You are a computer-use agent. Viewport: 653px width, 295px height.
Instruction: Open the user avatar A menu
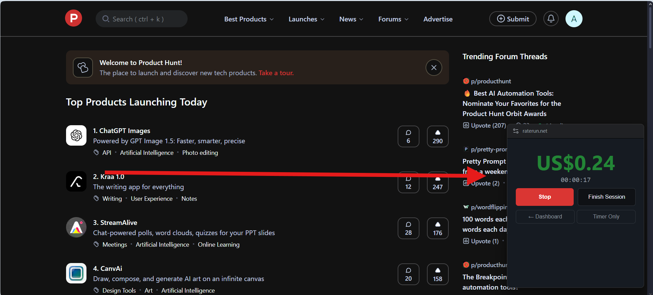[x=574, y=19]
